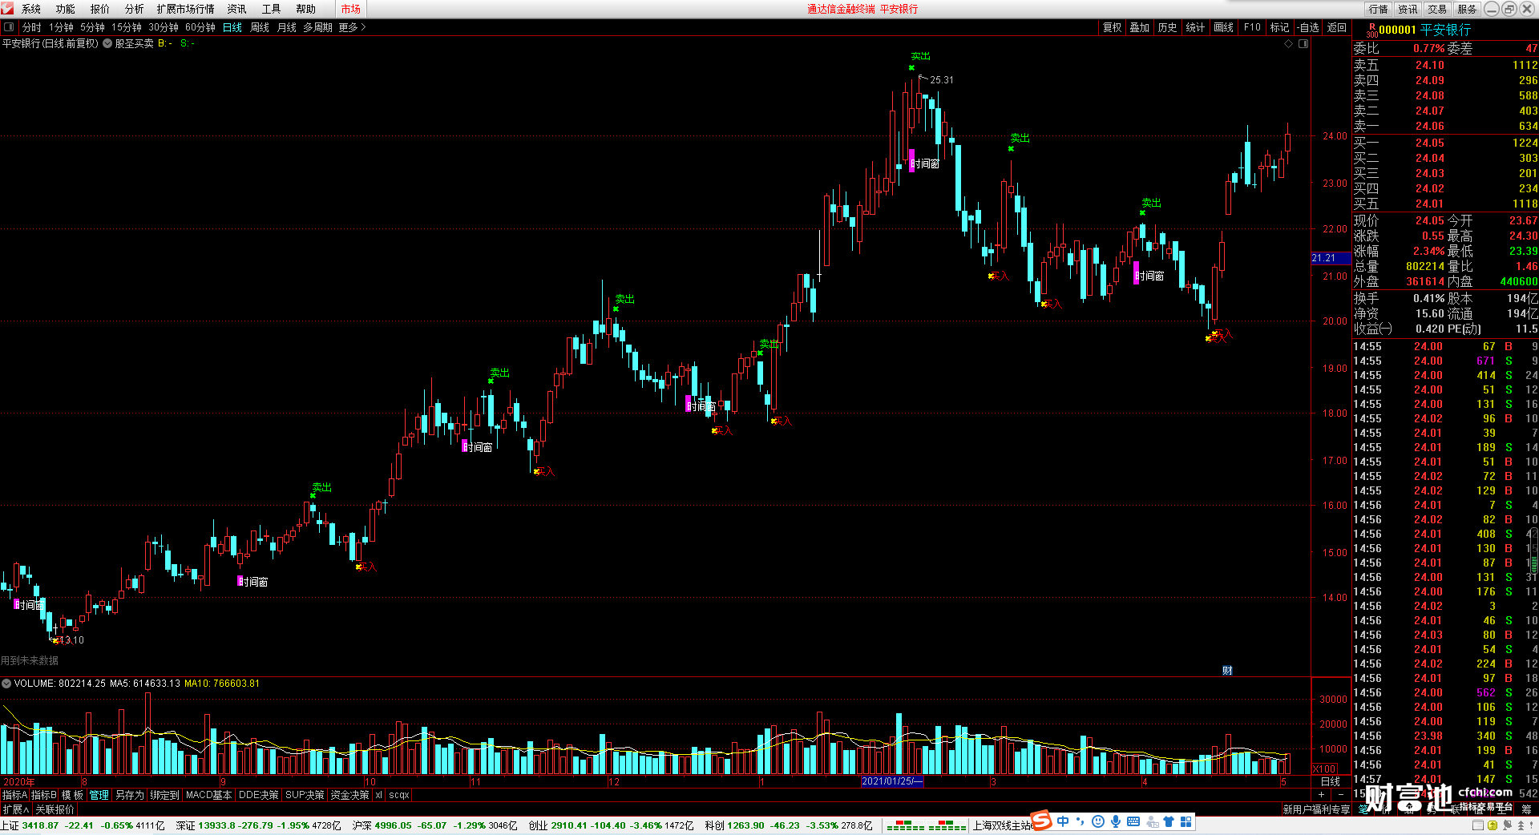Select the 市场 tab in menu bar
This screenshot has height=835, width=1539.
(351, 9)
